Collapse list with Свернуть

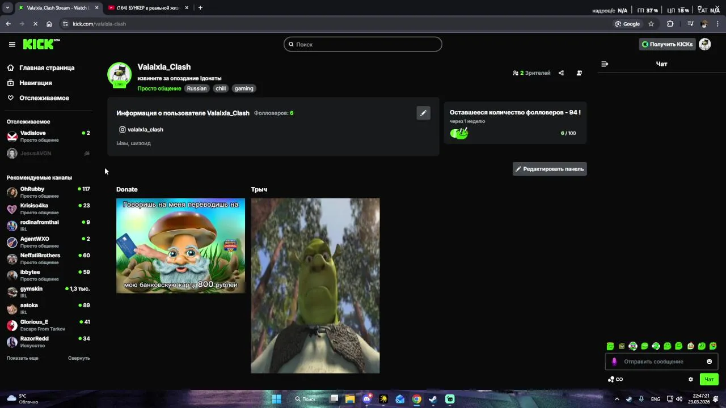79,358
